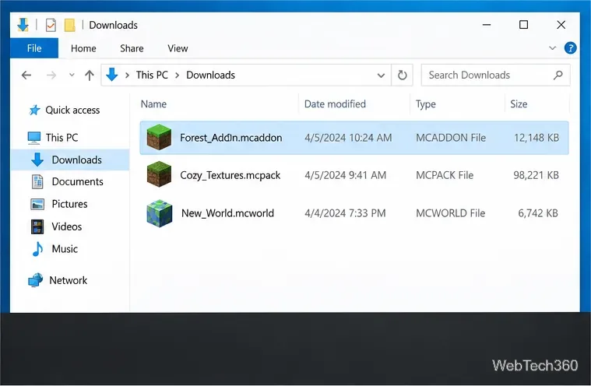Click the MCPACK File type cell
This screenshot has width=591, height=386.
(445, 175)
